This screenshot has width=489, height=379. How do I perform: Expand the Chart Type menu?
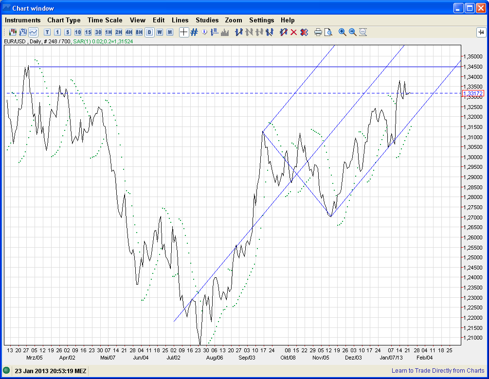click(64, 20)
